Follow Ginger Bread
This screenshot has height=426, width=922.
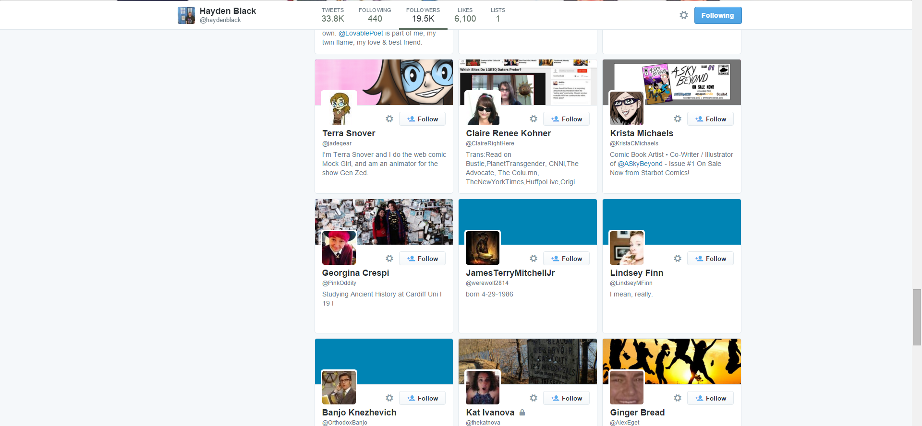(x=710, y=398)
